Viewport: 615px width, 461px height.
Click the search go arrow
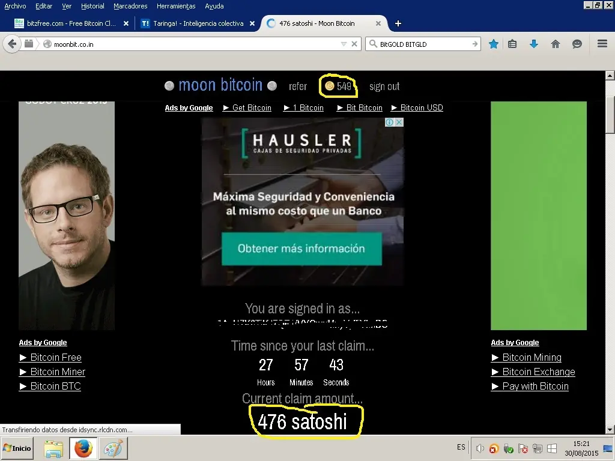[474, 44]
